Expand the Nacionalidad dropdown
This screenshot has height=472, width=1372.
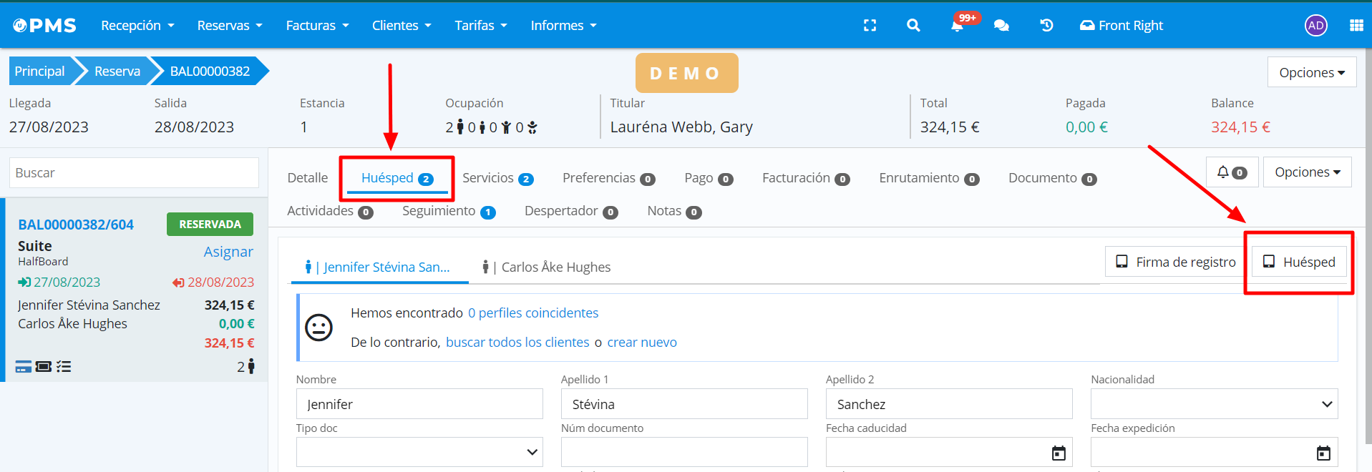[1214, 404]
